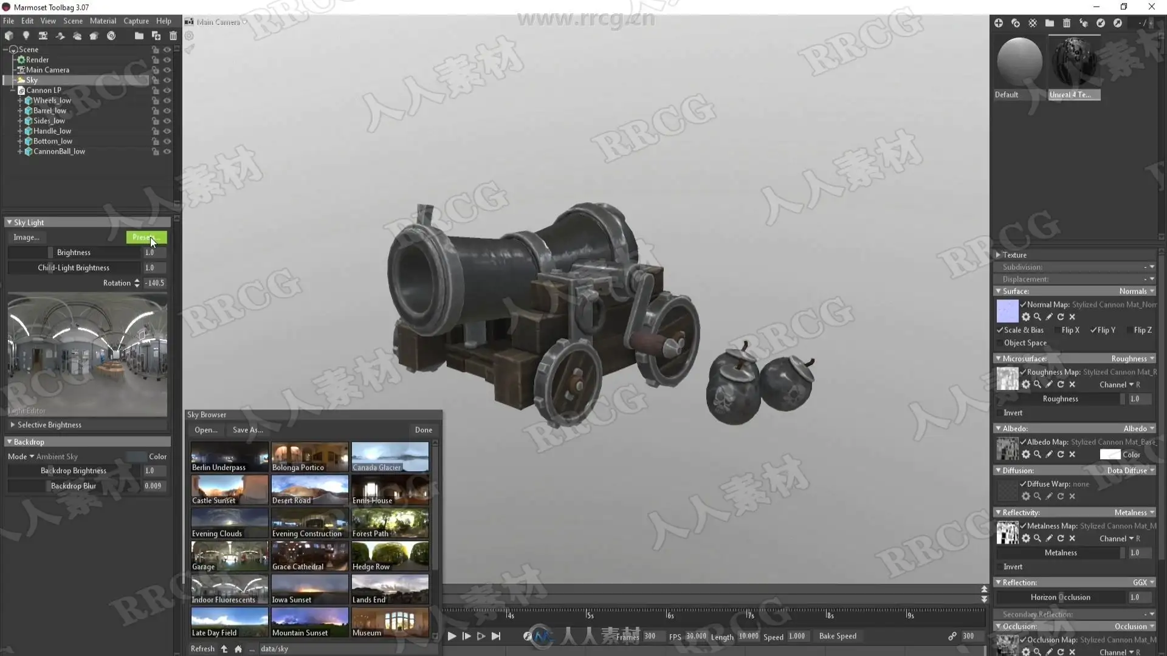Enable Invert under Roughness
Viewport: 1167px width, 656px height.
(x=999, y=413)
